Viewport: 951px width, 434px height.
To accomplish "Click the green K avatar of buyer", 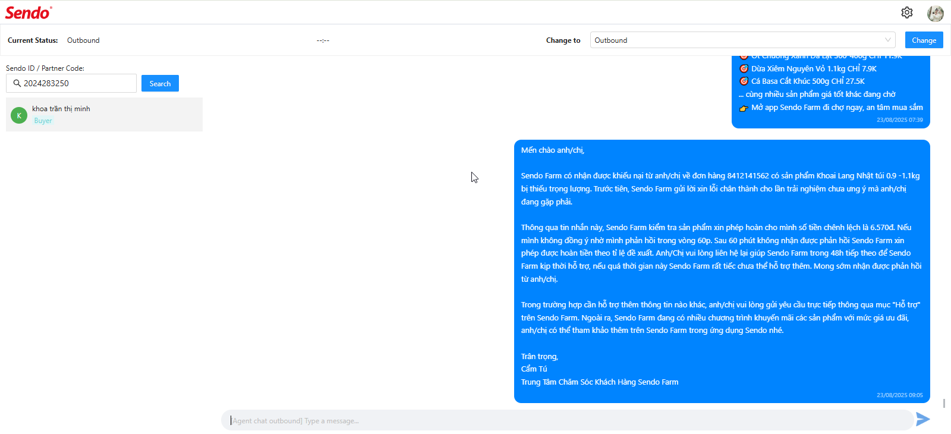I will (x=19, y=115).
